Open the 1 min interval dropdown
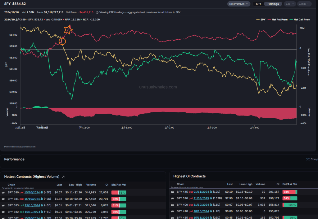 [x=304, y=4]
